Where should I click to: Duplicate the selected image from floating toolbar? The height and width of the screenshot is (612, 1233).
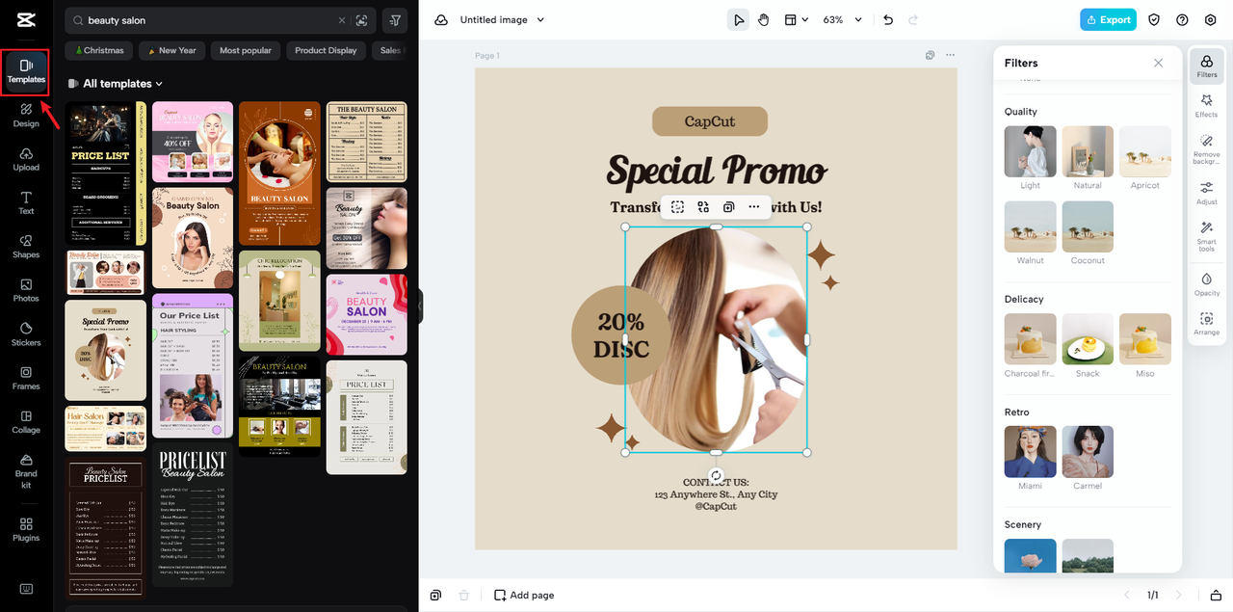728,207
